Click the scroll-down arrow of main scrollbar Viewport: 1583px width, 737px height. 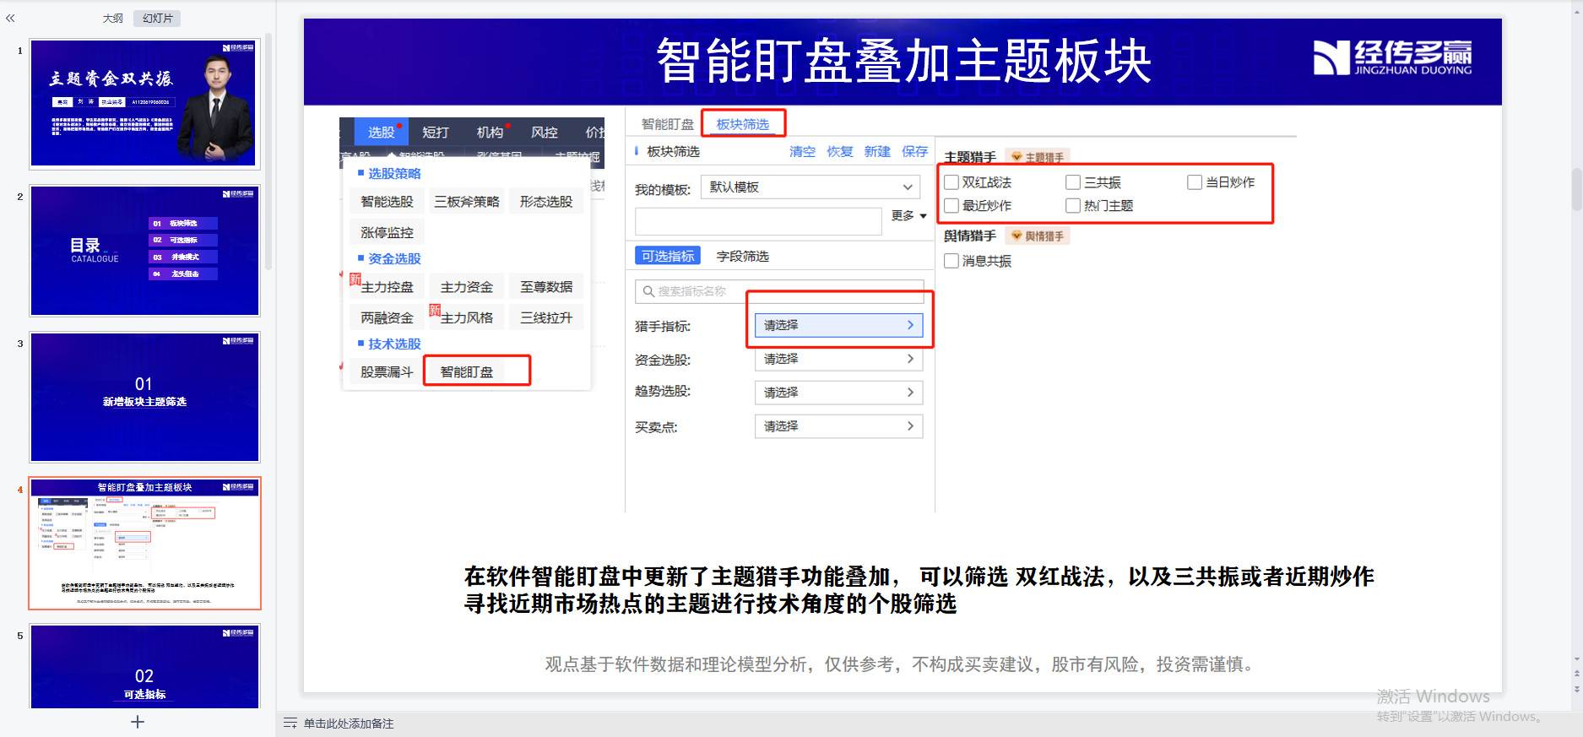point(1576,659)
